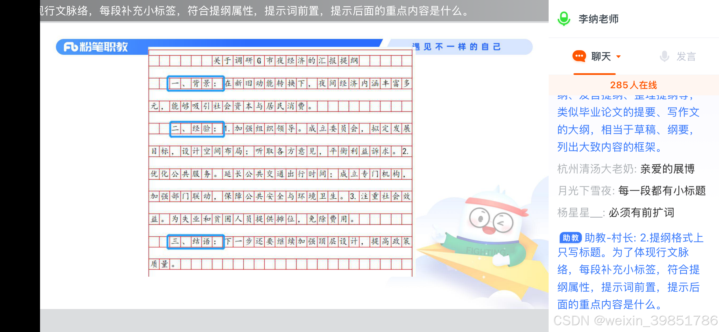Switch to the 发言 tab
Image resolution: width=719 pixels, height=332 pixels.
tap(686, 56)
